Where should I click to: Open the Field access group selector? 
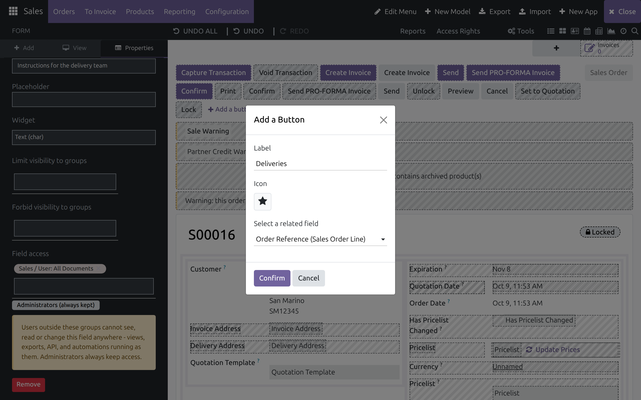tap(84, 286)
